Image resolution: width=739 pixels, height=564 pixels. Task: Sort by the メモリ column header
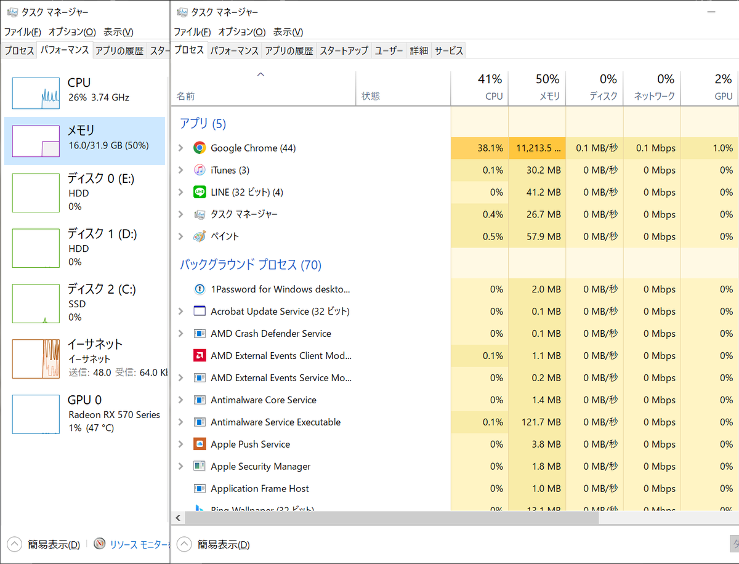(x=537, y=89)
